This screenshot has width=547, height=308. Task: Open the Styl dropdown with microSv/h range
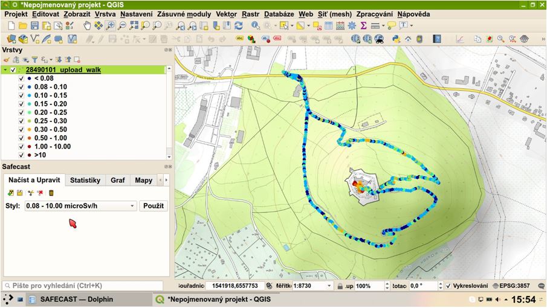click(80, 206)
